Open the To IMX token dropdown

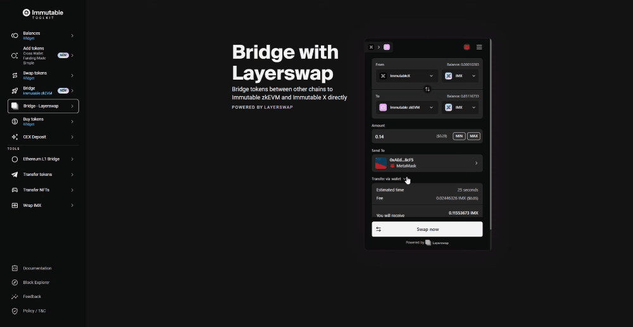tap(460, 108)
